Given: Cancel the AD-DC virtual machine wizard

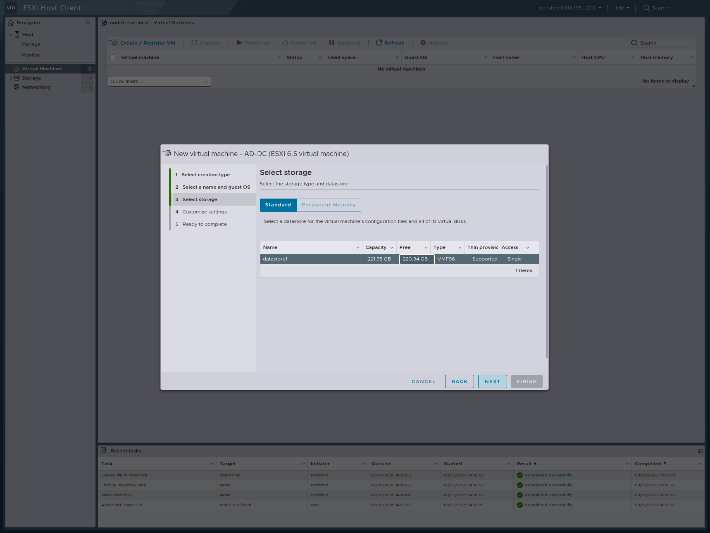Looking at the screenshot, I should pos(423,381).
